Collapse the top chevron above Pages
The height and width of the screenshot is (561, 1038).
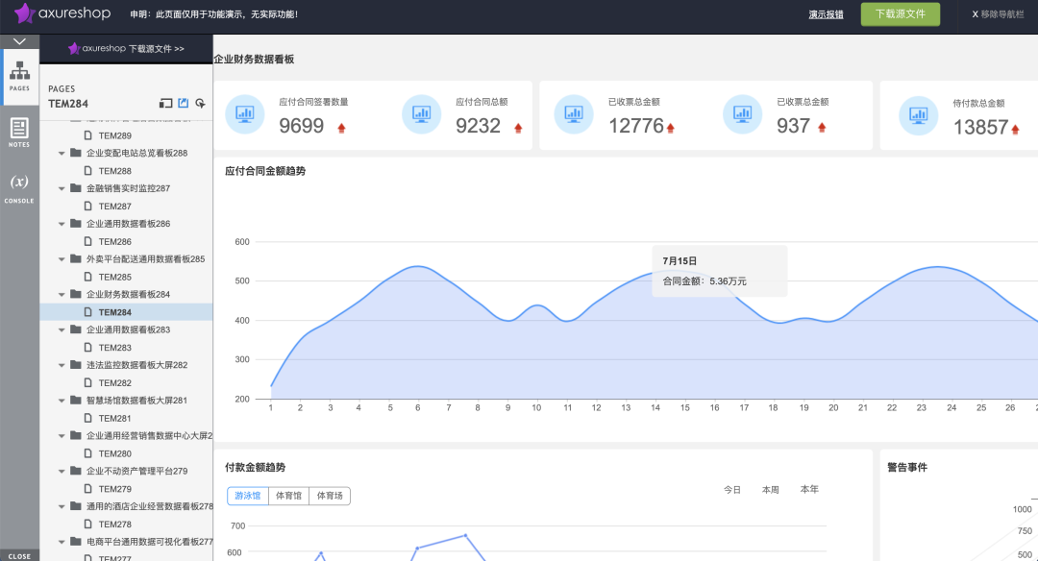point(20,41)
